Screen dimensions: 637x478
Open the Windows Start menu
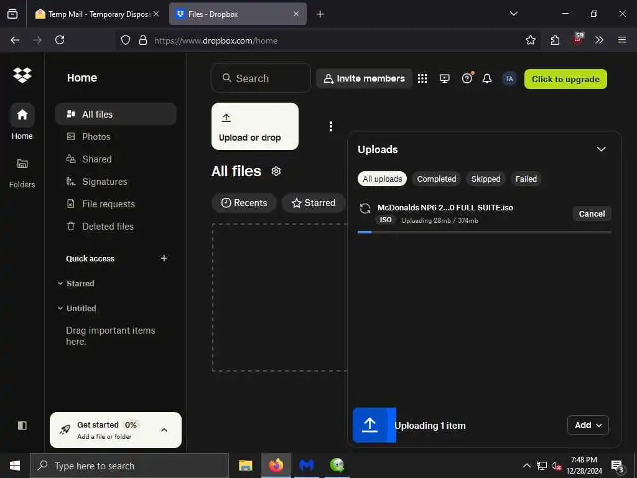pyautogui.click(x=15, y=466)
